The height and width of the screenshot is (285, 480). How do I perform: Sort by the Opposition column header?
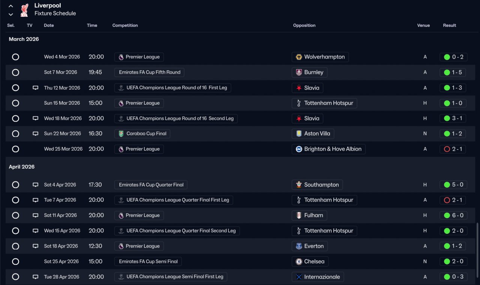(304, 25)
